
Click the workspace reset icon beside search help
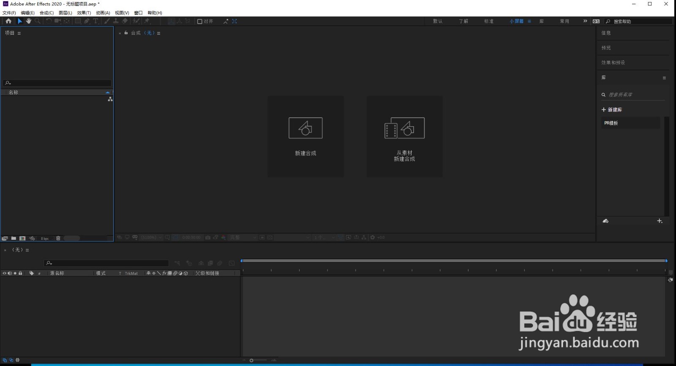[596, 21]
